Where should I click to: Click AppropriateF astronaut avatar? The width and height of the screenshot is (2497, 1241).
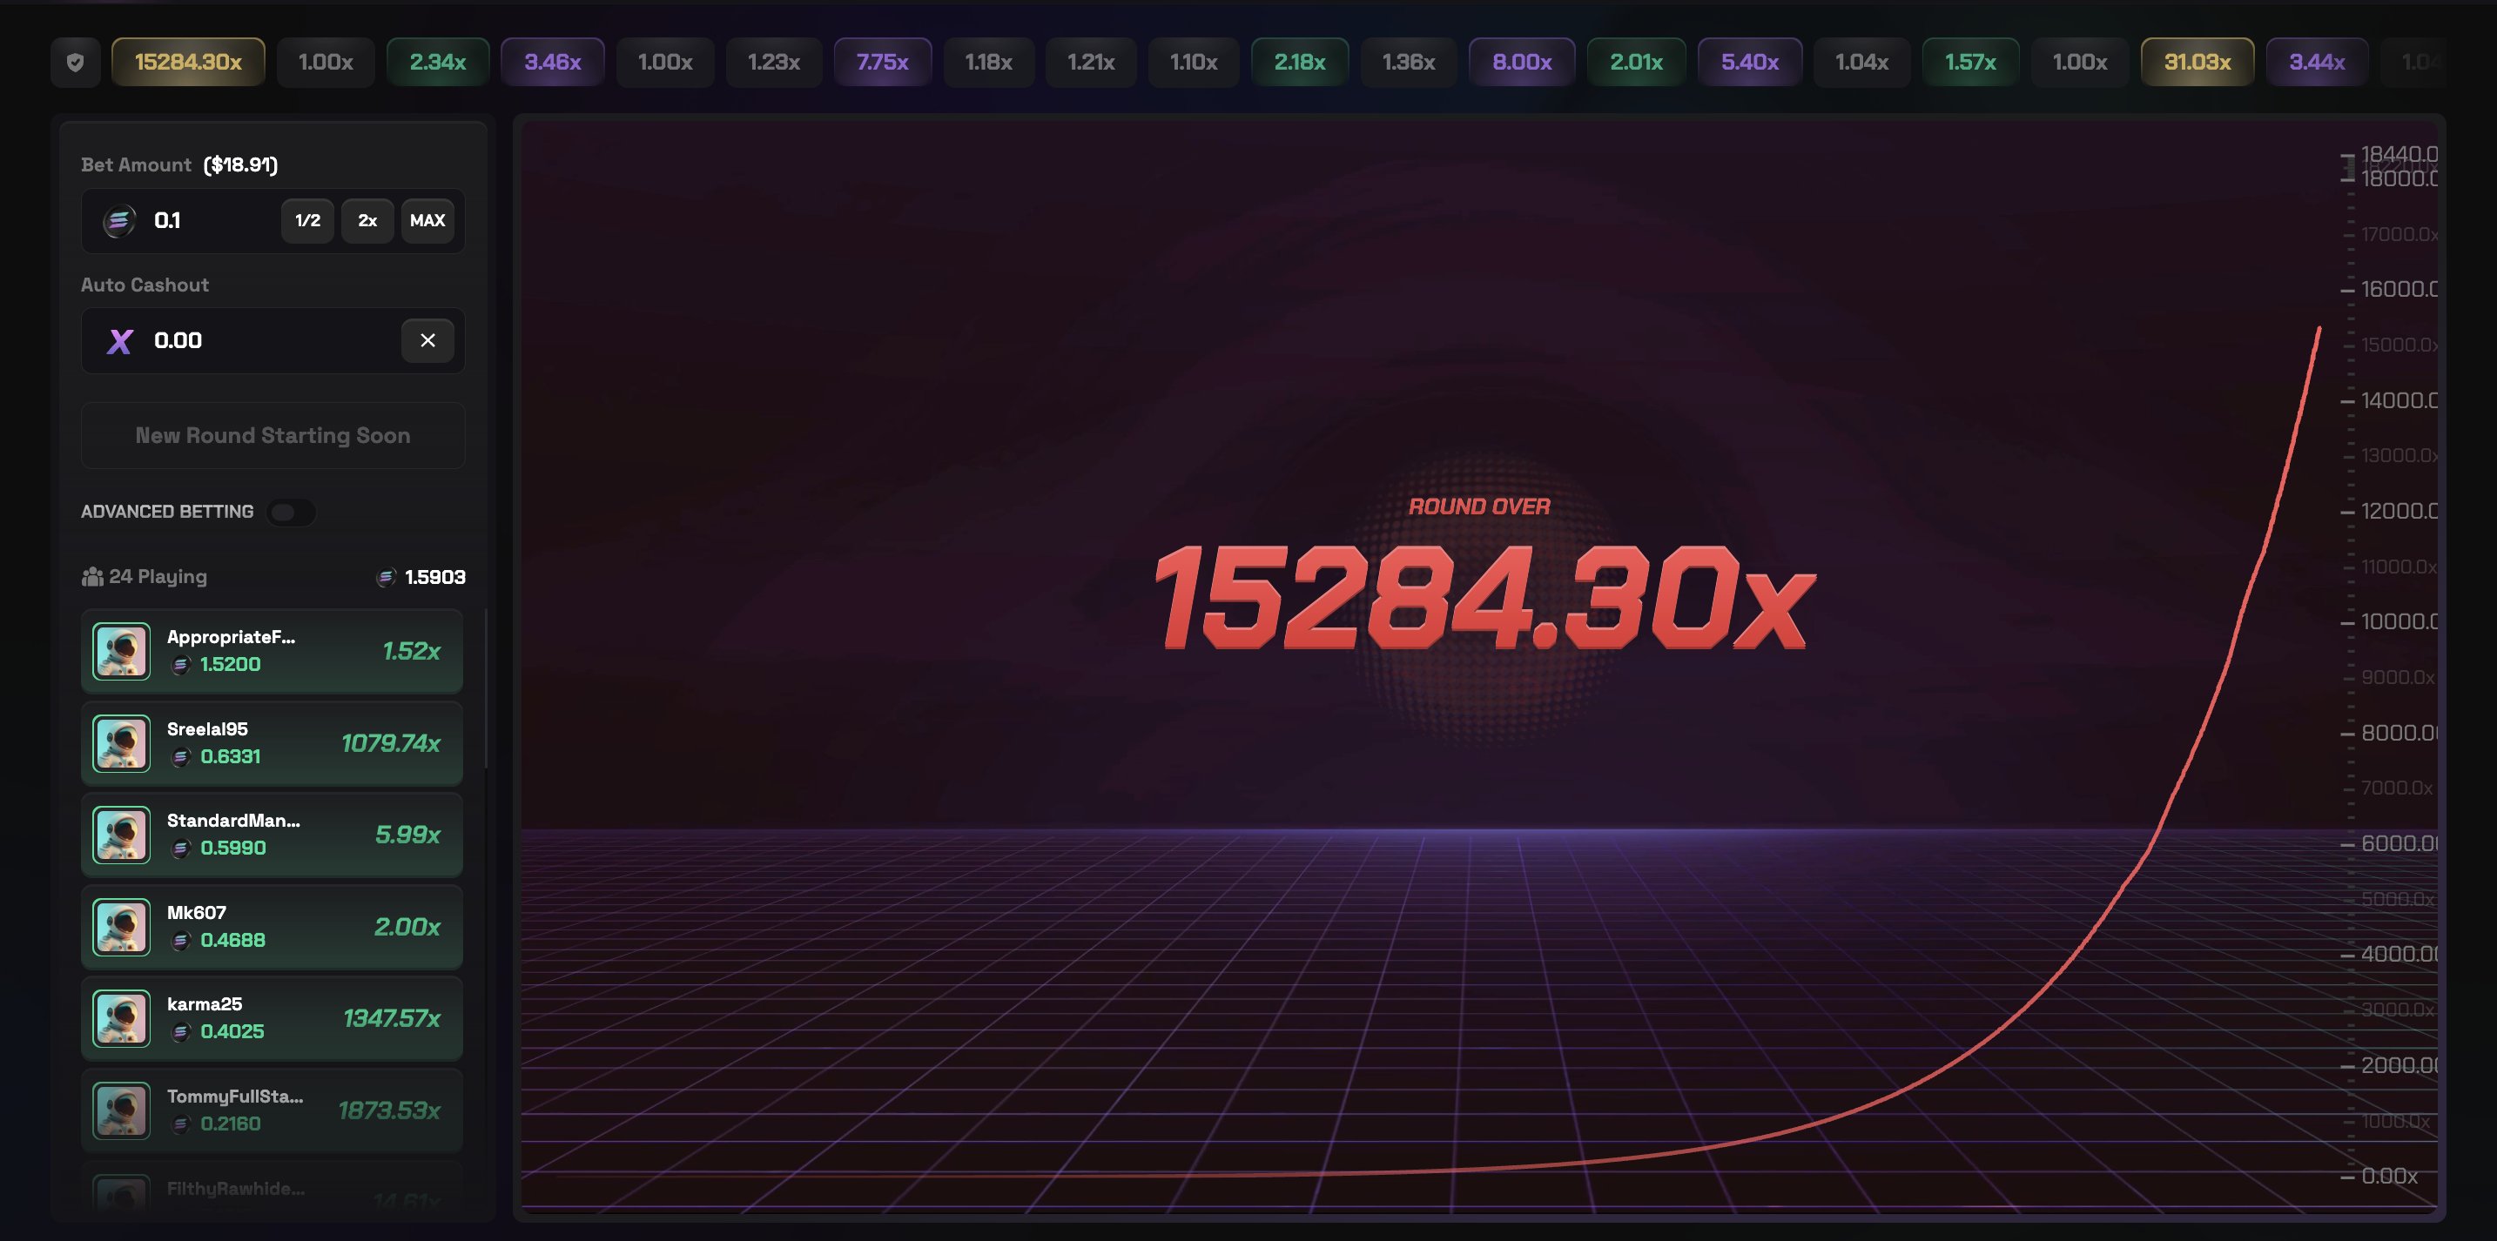coord(121,651)
